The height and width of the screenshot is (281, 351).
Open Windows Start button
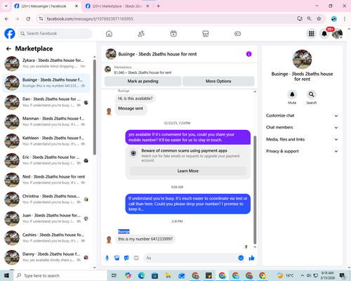click(6, 275)
